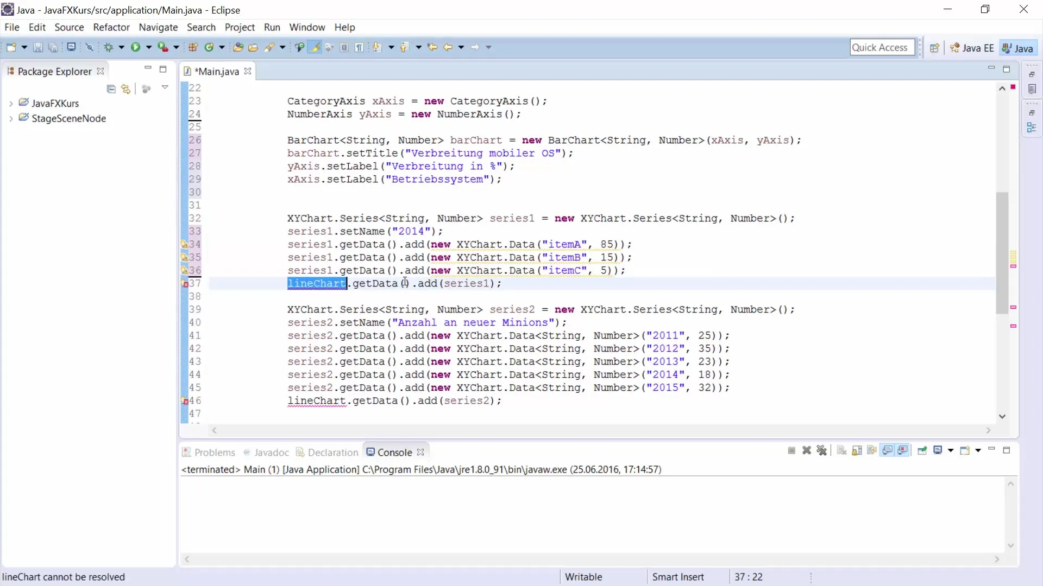Open the Package Explorer View Menu triangle
Image resolution: width=1043 pixels, height=586 pixels.
(x=165, y=88)
